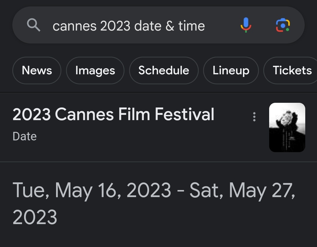
Task: View the festival poster thumbnail
Action: click(287, 127)
